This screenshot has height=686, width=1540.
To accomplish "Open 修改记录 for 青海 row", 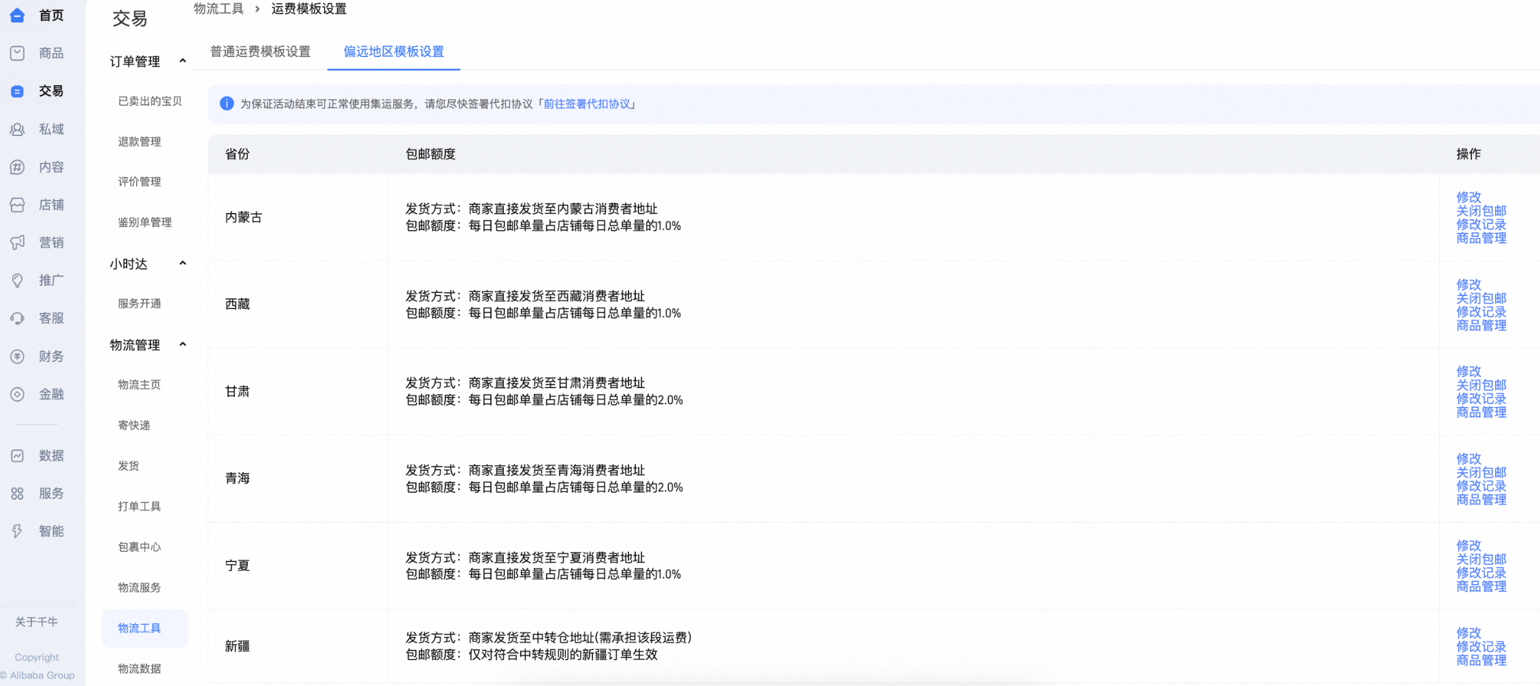I will click(x=1481, y=485).
